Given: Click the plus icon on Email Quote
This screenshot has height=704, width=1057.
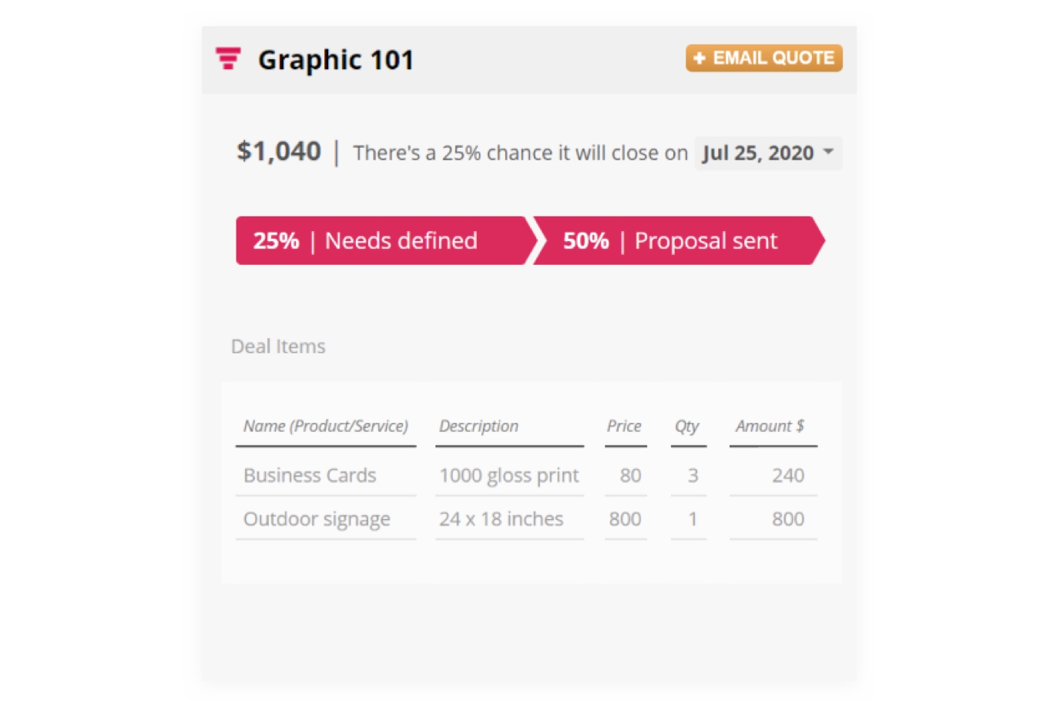Looking at the screenshot, I should tap(699, 58).
